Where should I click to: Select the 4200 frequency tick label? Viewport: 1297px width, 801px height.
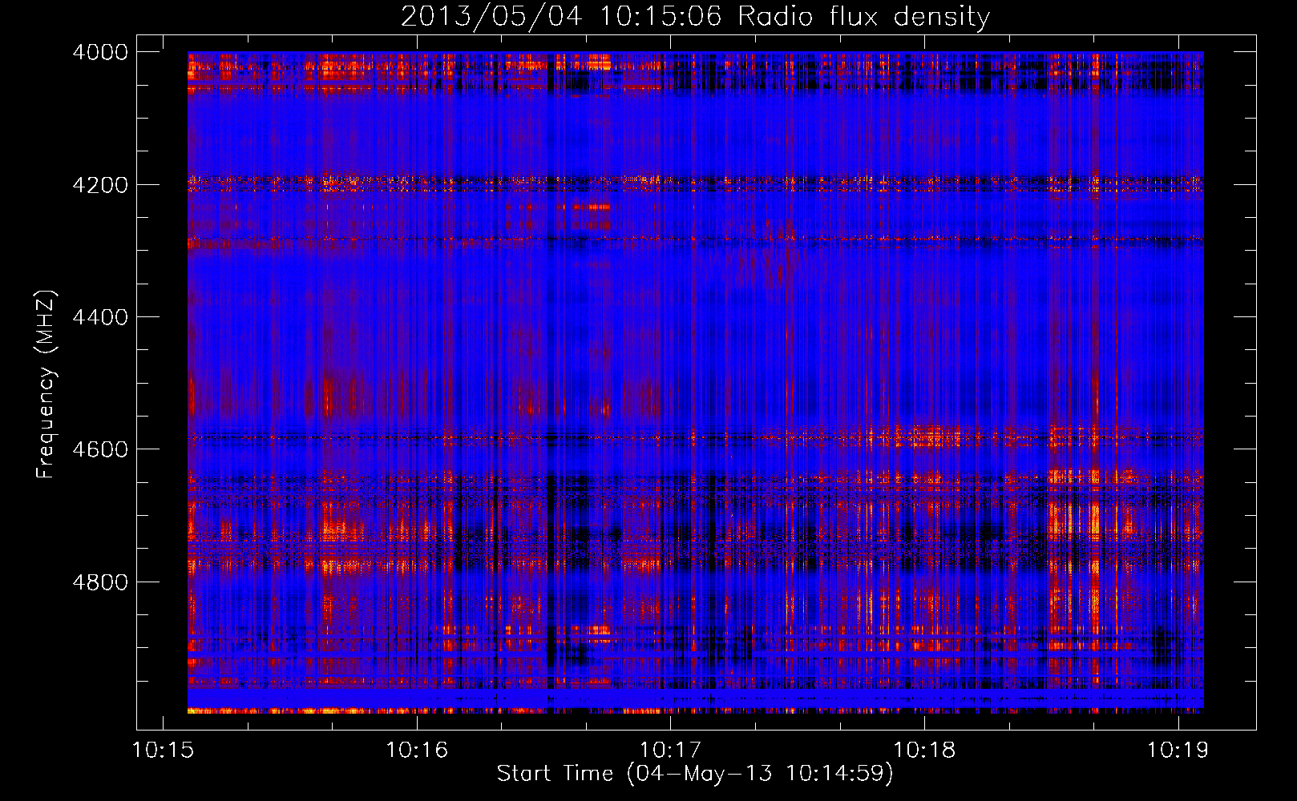click(x=100, y=185)
